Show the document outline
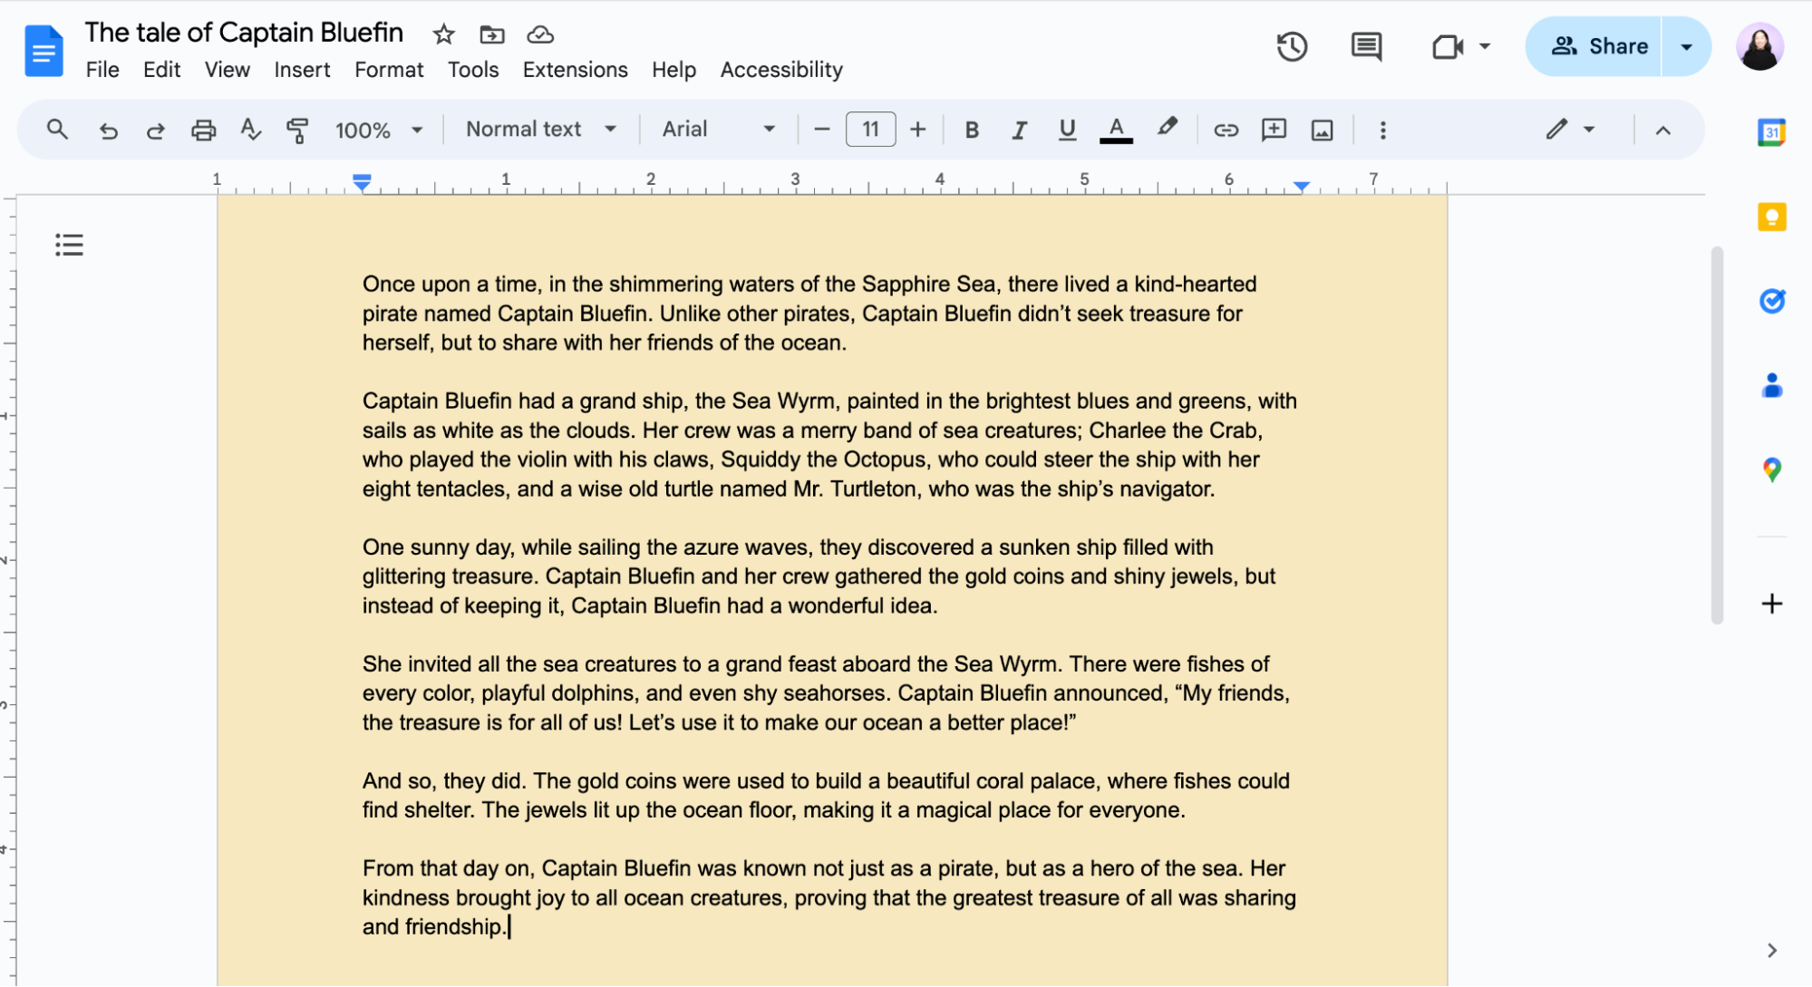 [69, 244]
